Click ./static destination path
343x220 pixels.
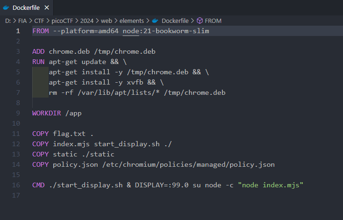(x=98, y=155)
